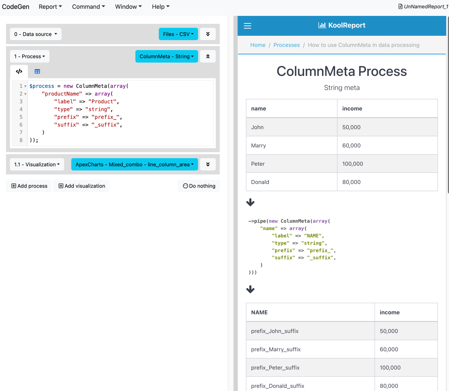
Task: Click the Do nothing button
Action: 199,186
